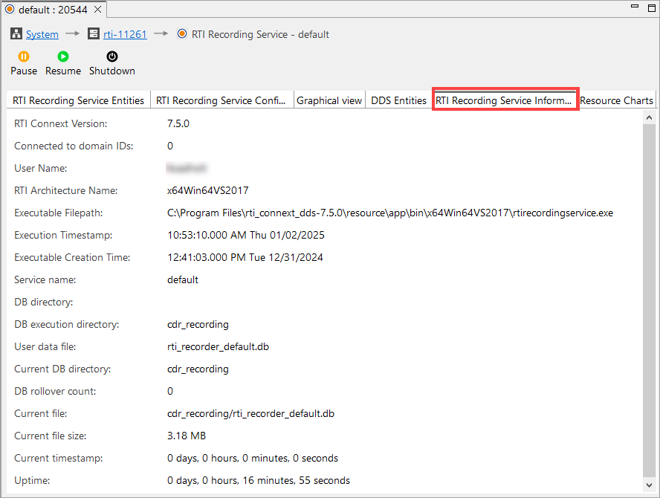The height and width of the screenshot is (498, 660).
Task: Click the Current DB directory value cdr_recording
Action: pos(198,369)
